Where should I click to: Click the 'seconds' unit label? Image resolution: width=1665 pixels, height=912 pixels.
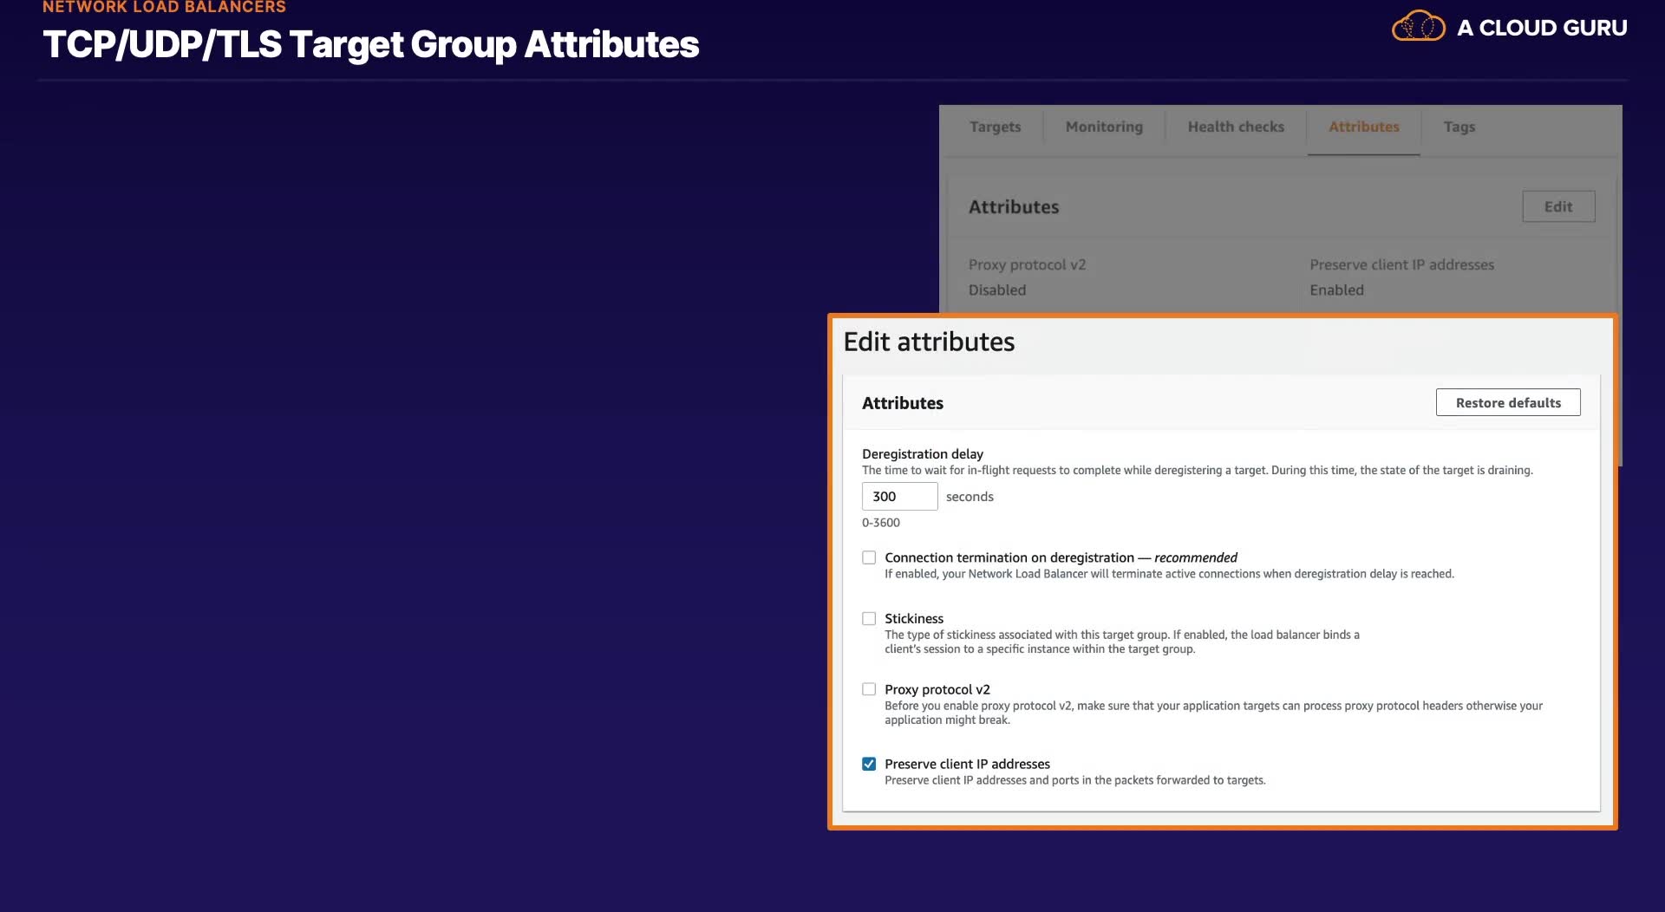(970, 496)
